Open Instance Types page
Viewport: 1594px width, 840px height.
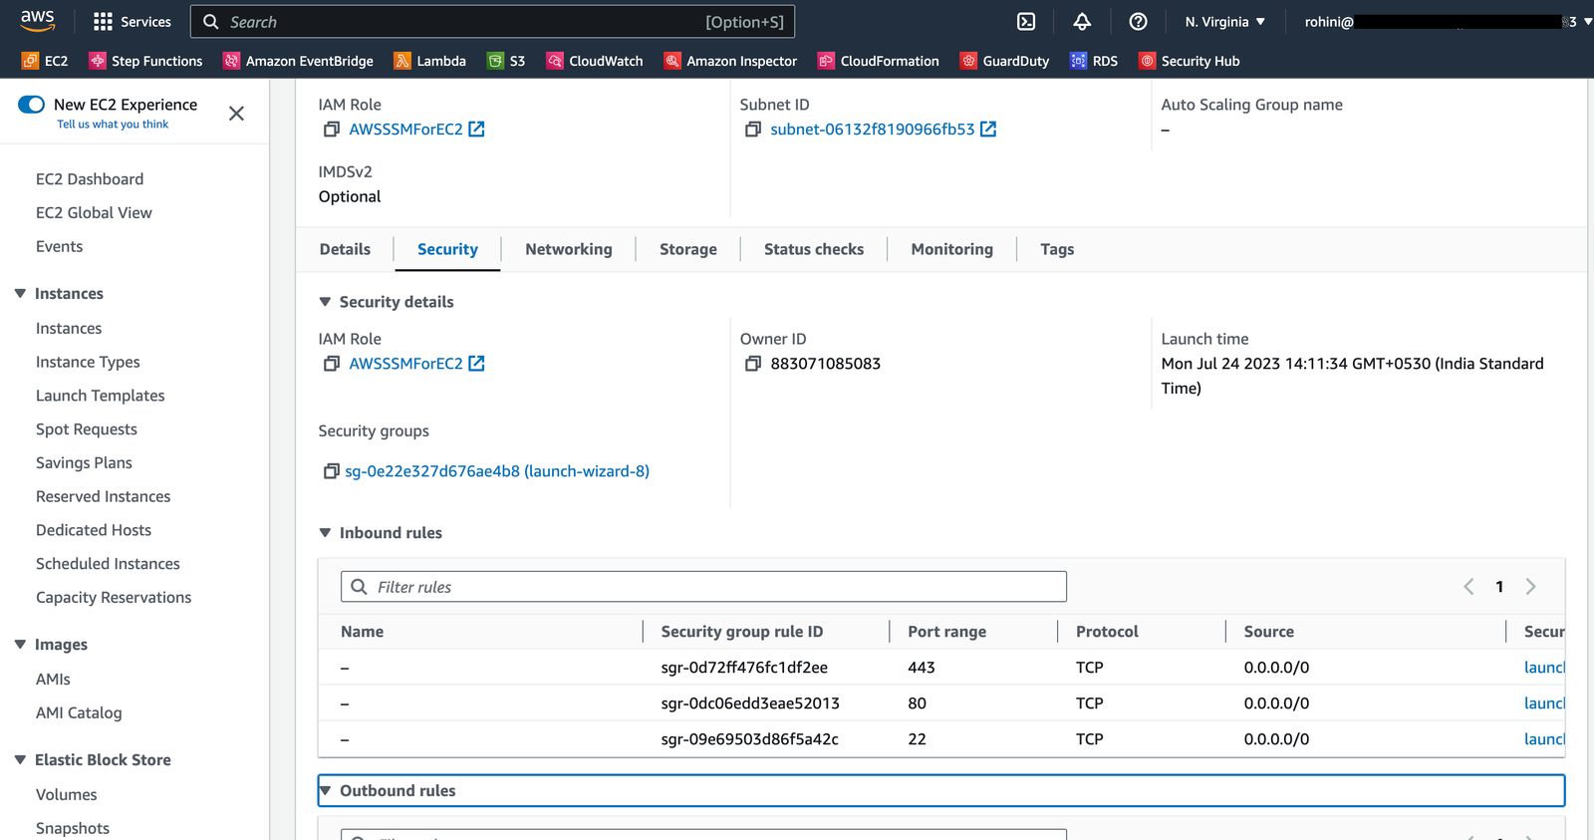[x=88, y=363]
